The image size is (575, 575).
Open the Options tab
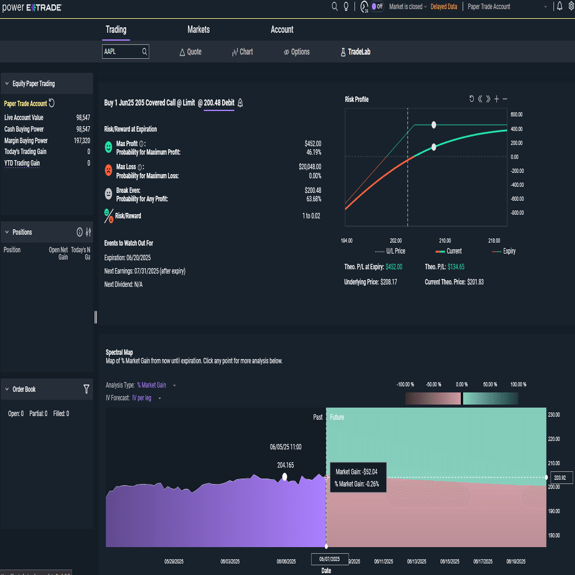297,52
